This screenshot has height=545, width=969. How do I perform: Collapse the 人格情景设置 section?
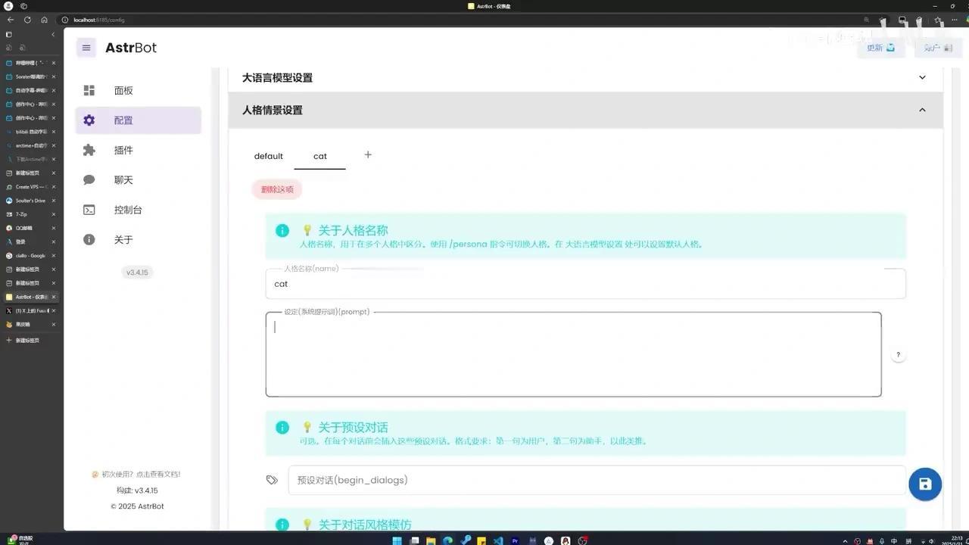point(586,110)
